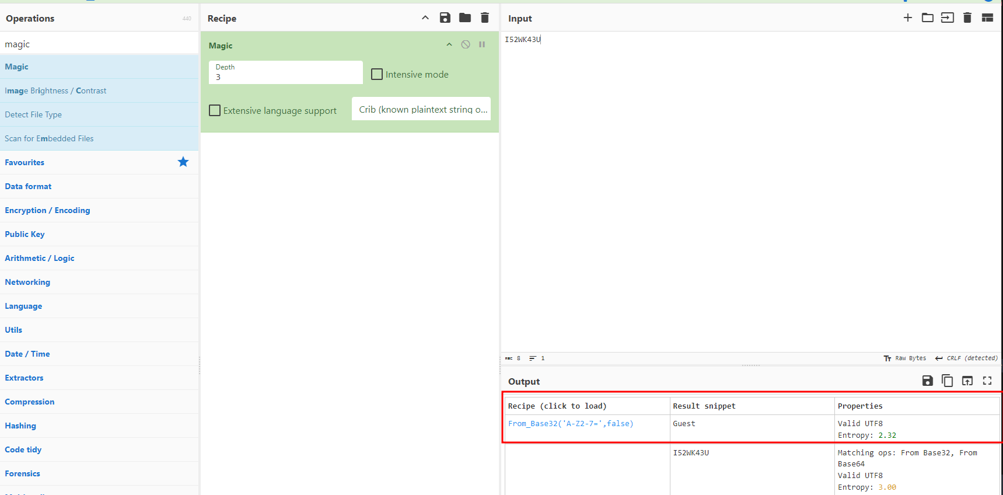Collapse the Magic operation chevron
The width and height of the screenshot is (1003, 495).
click(x=449, y=44)
